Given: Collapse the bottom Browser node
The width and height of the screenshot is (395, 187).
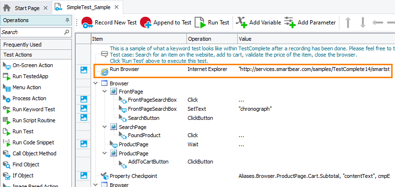Looking at the screenshot, I should click(x=95, y=185).
